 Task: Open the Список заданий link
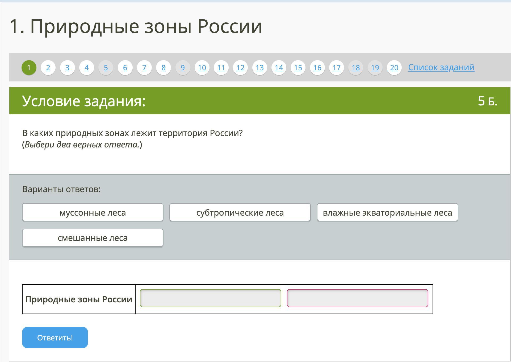[441, 67]
